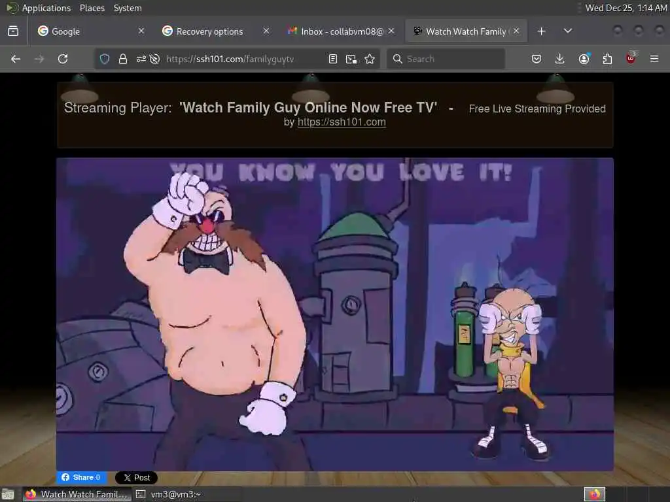Click the show desktop icon in bottom panel
670x502 pixels.
tap(8, 494)
